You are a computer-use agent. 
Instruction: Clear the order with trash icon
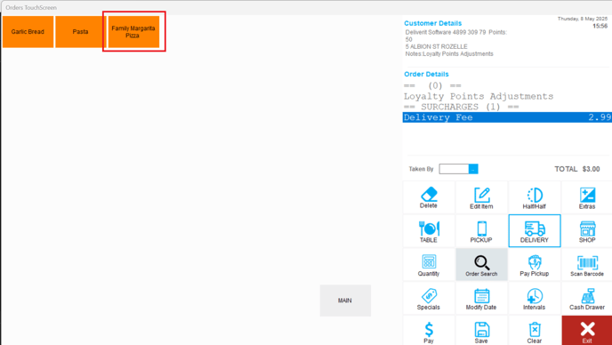pos(535,331)
